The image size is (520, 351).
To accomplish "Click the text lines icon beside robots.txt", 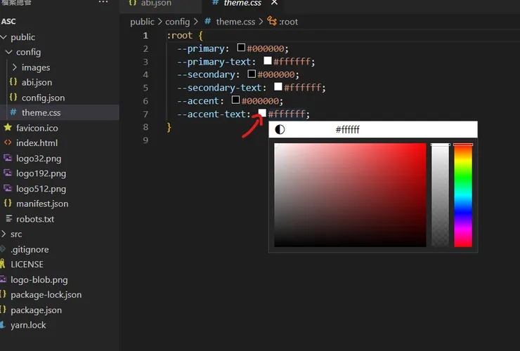I will [x=8, y=218].
